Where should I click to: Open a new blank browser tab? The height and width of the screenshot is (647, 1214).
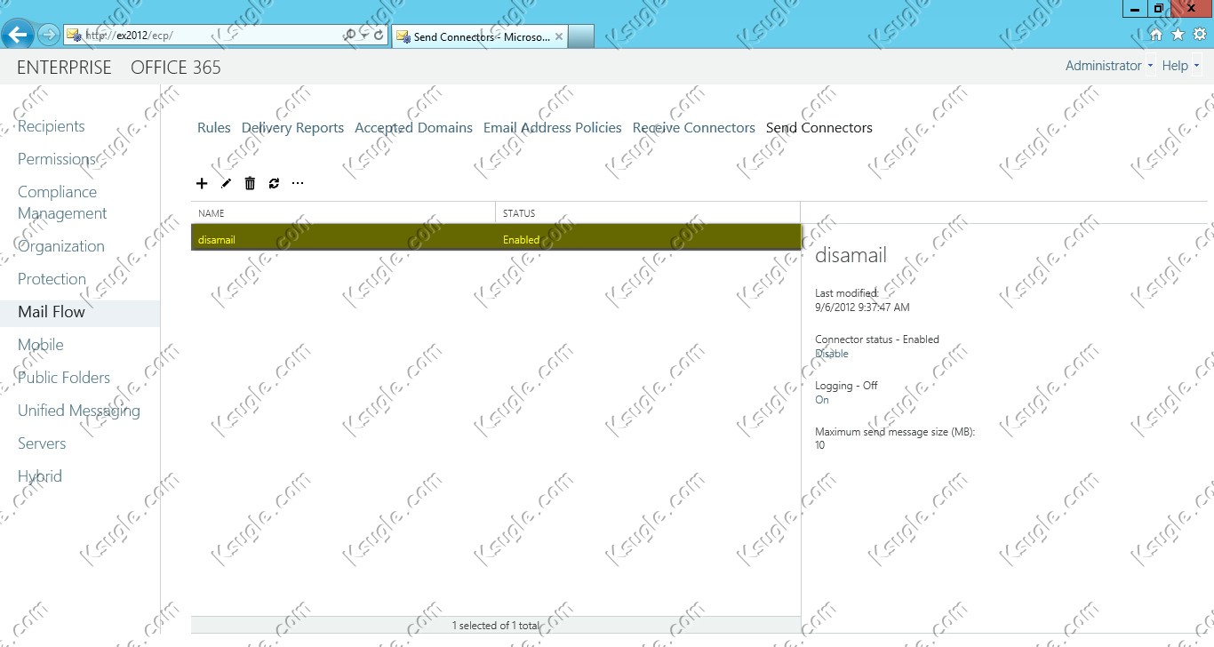coord(581,36)
